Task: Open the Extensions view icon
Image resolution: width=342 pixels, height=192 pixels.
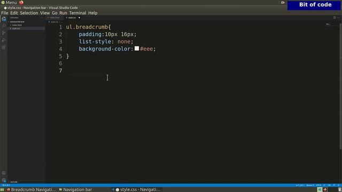Action: 4,47
